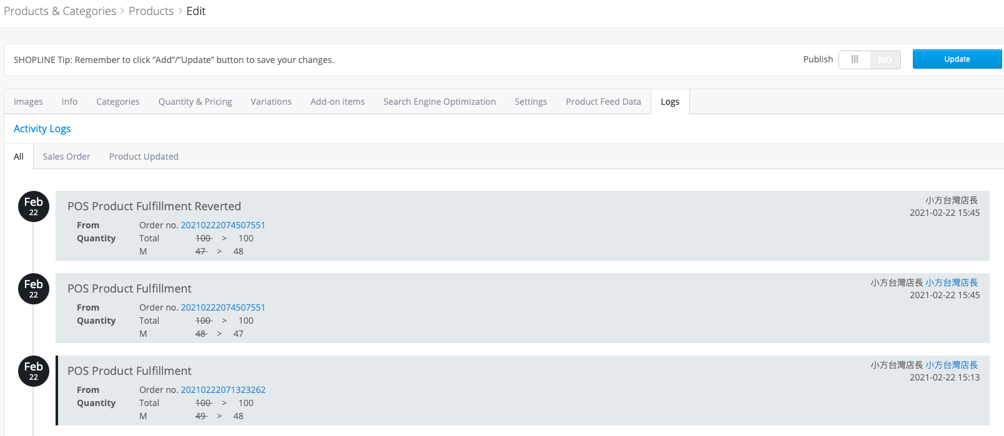Click Feb 22 marker for Reverted entry
This screenshot has width=1004, height=436.
tap(34, 206)
